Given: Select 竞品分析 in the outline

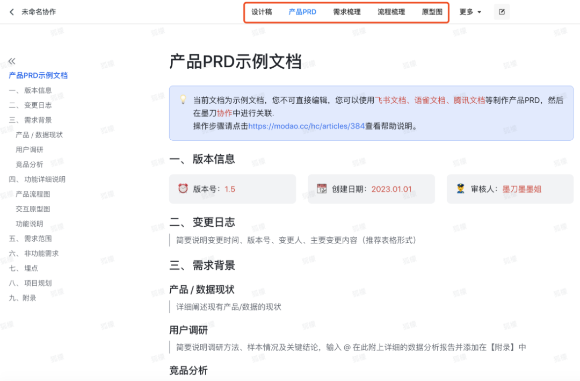Looking at the screenshot, I should click(x=29, y=164).
